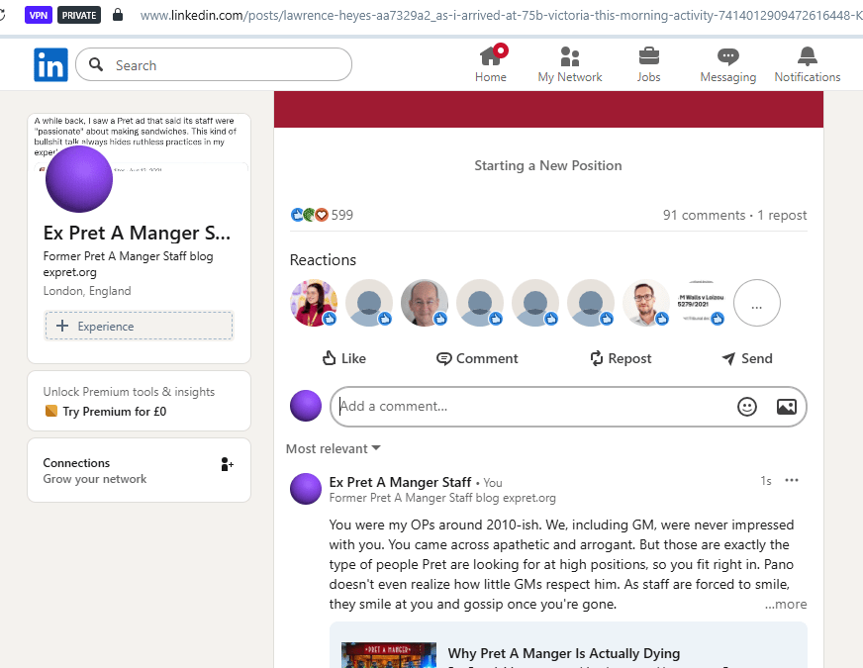Image resolution: width=863 pixels, height=668 pixels.
Task: Show all reactions via the ellipsis circle
Action: click(x=756, y=304)
